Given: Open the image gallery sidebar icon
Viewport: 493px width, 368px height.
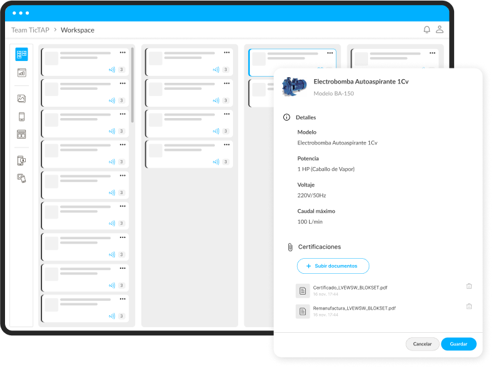Looking at the screenshot, I should [21, 99].
